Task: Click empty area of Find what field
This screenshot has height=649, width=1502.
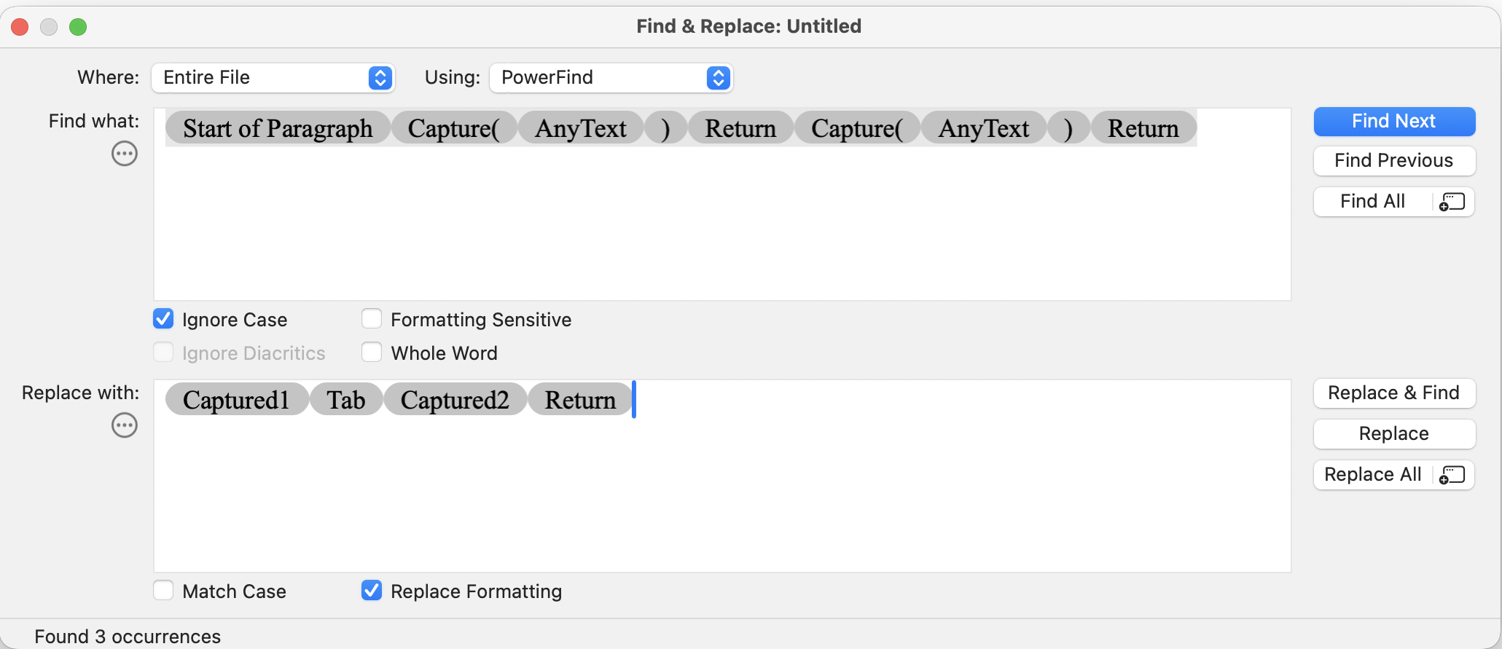Action: [x=721, y=226]
